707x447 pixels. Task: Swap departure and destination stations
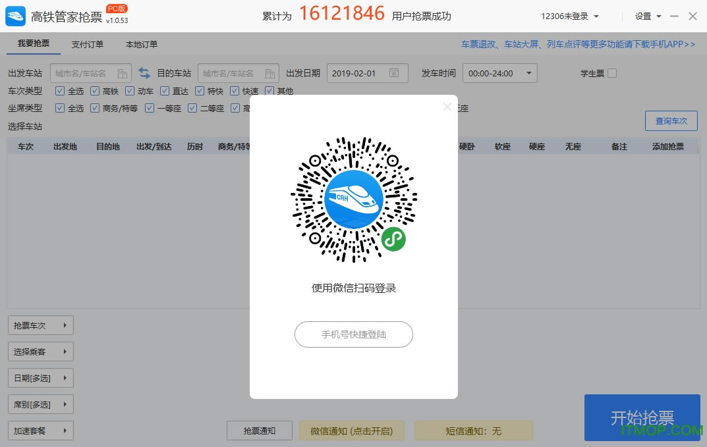click(x=144, y=73)
